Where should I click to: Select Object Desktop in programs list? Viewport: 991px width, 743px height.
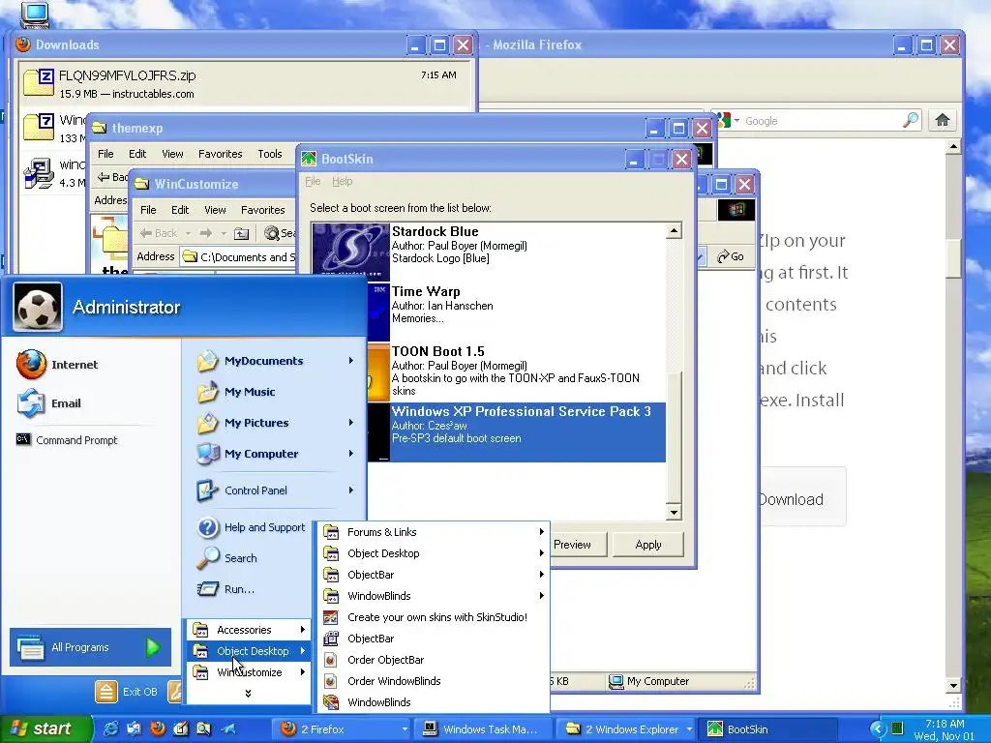pos(249,651)
